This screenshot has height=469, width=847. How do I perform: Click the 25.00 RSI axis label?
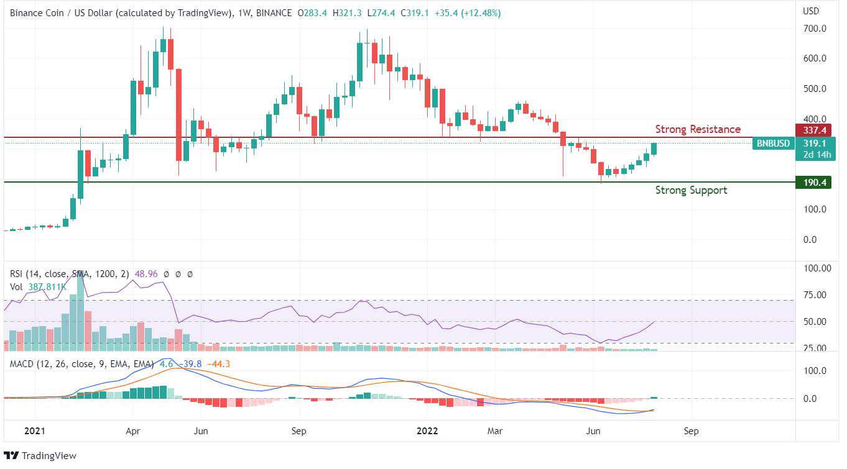tap(815, 348)
